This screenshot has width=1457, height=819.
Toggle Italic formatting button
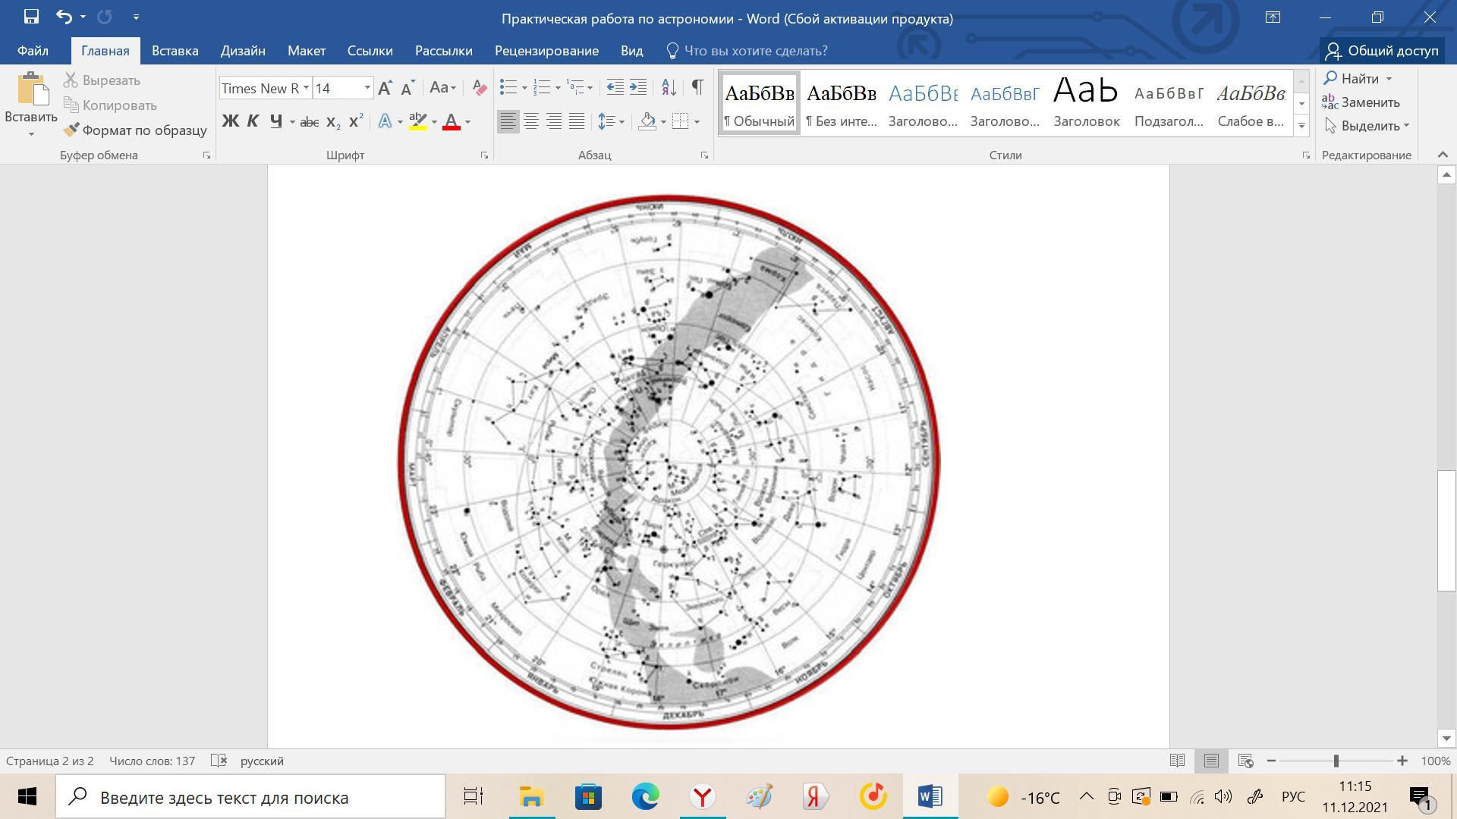tap(253, 121)
